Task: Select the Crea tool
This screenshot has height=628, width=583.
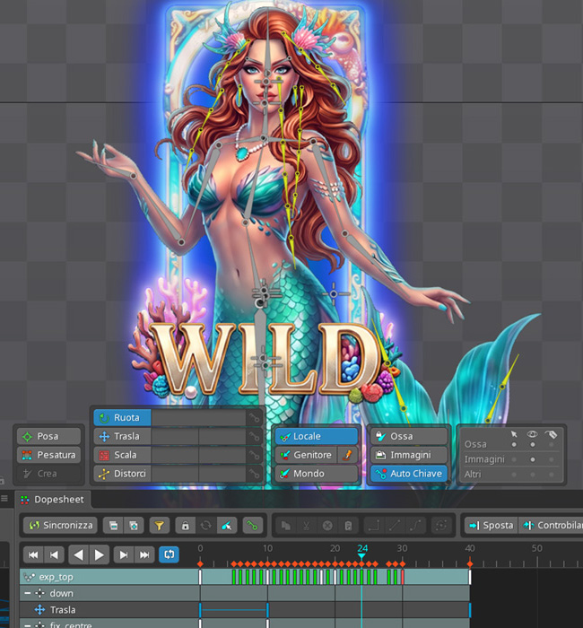Action: tap(48, 474)
